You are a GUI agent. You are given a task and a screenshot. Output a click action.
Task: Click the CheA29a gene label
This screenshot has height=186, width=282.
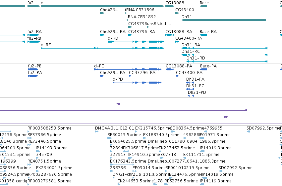coord(109,10)
